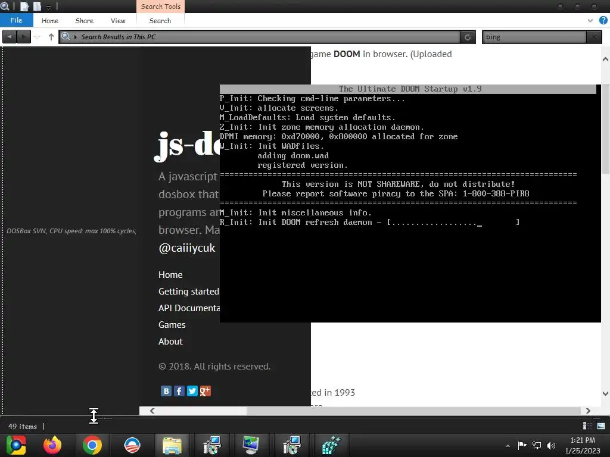Open Google Chrome from the taskbar
This screenshot has height=457, width=610.
pos(92,445)
